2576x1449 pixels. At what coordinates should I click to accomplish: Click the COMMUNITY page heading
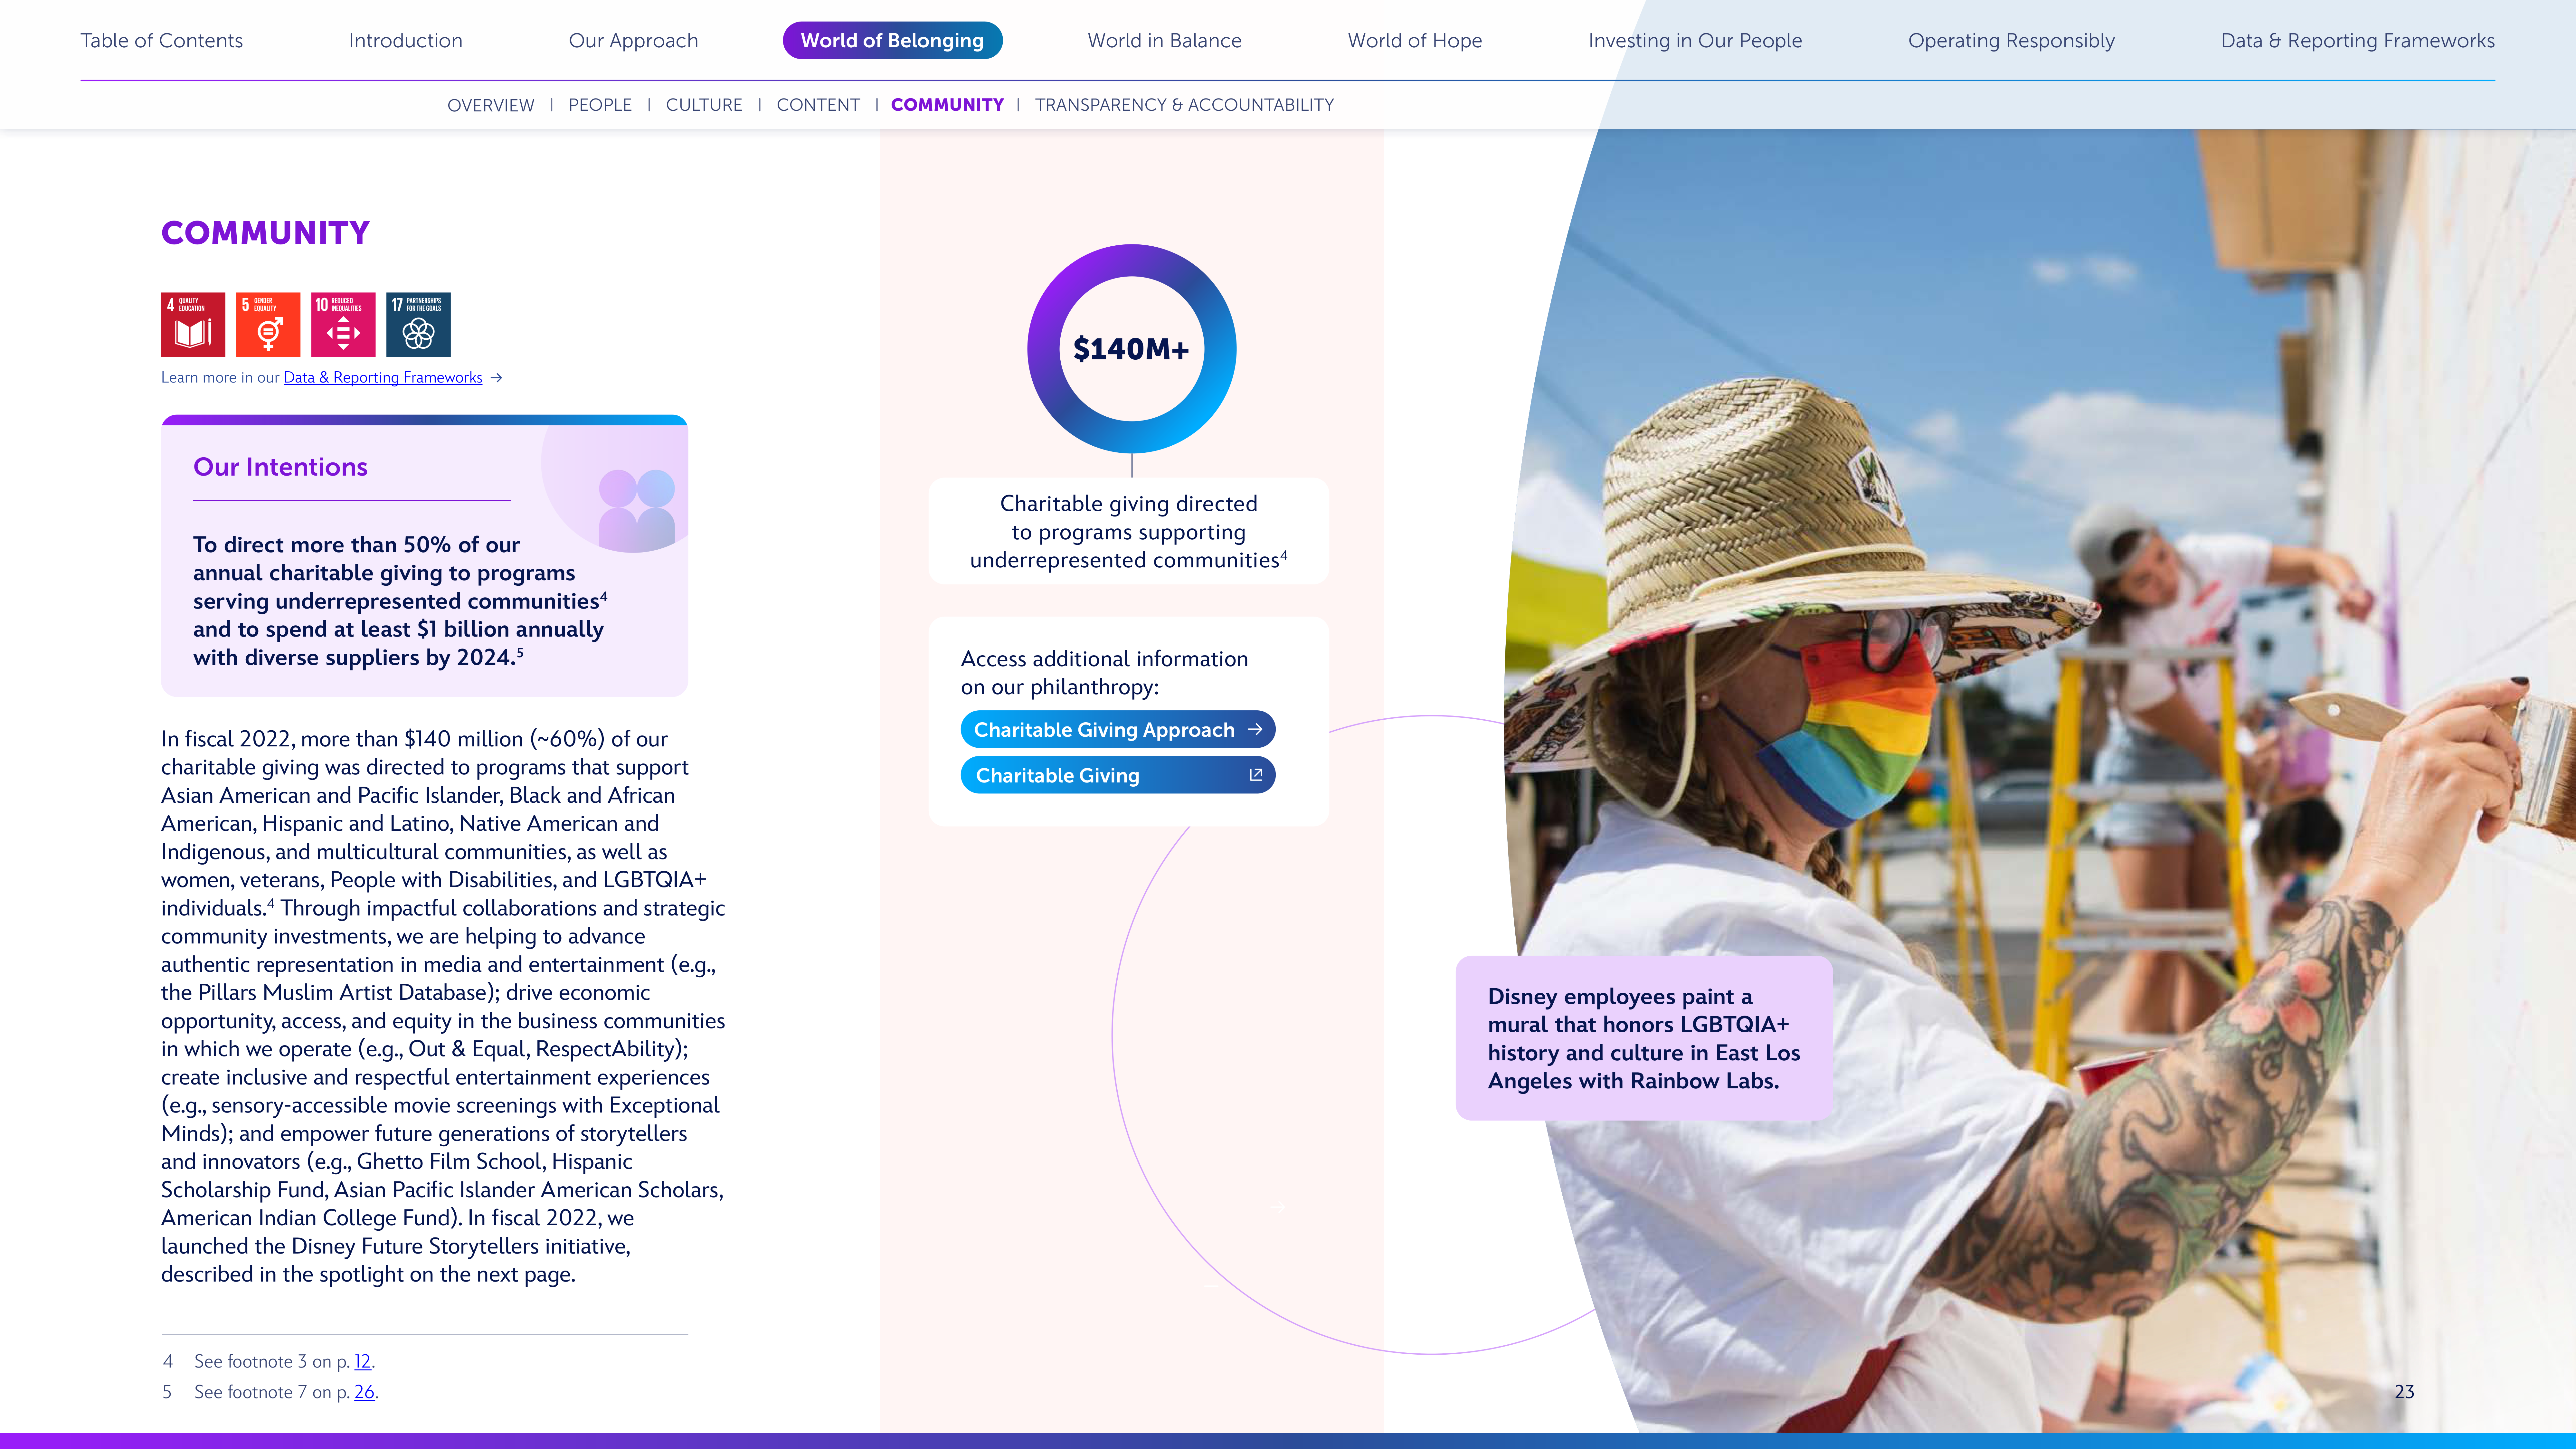coord(266,233)
